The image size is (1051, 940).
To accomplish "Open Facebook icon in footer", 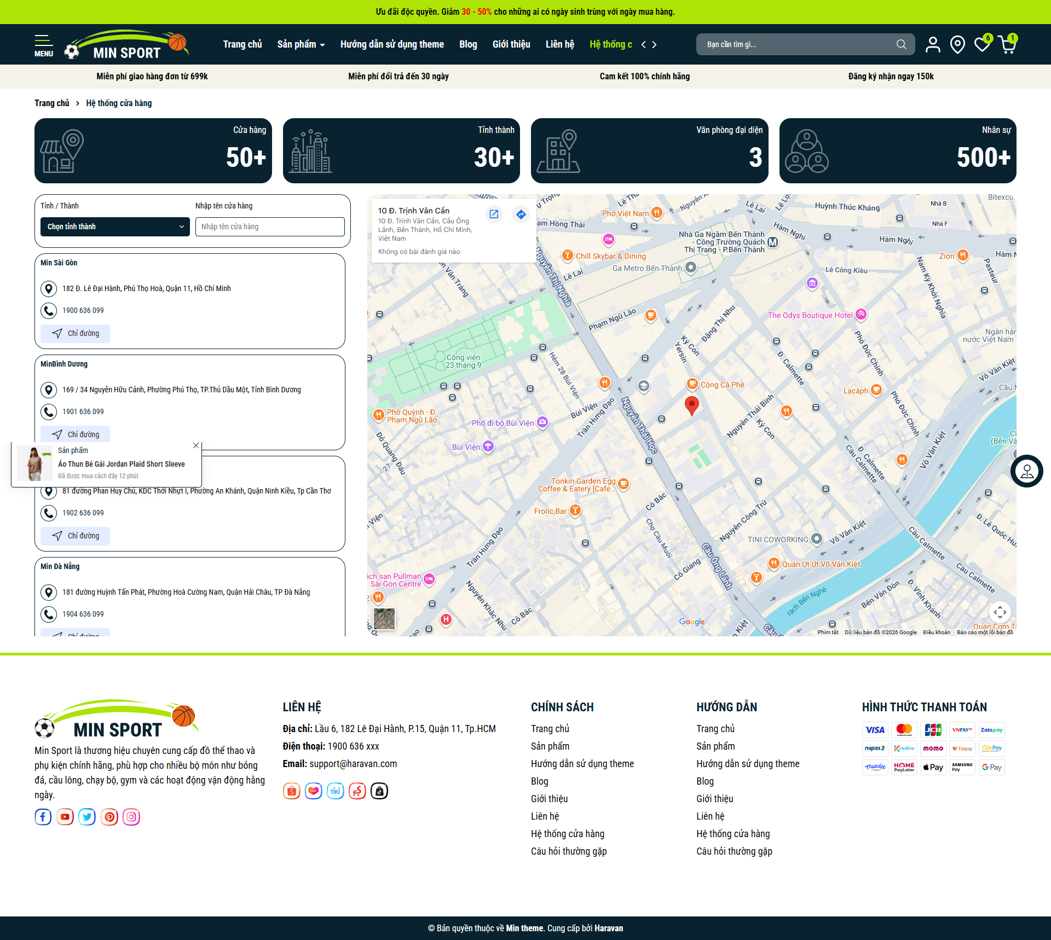I will tap(43, 817).
